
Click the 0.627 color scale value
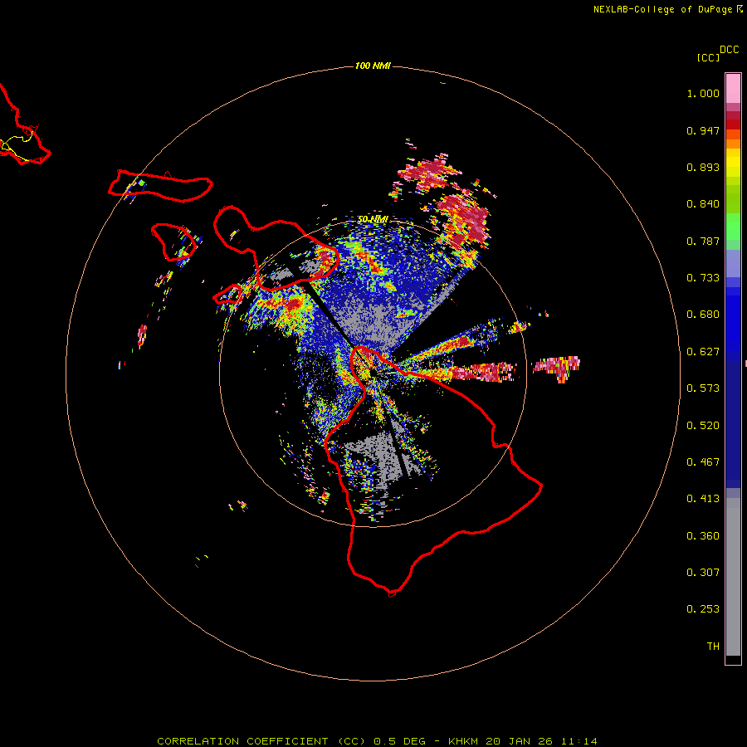(703, 352)
